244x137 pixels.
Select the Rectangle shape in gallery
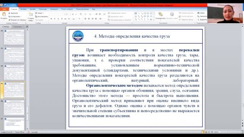[x=145, y=13]
